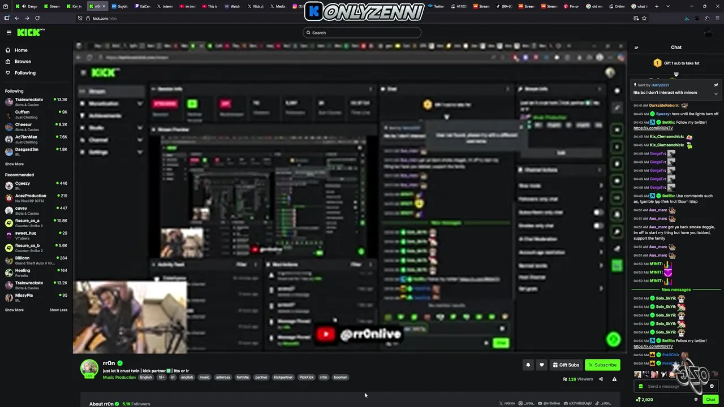Screen dimensions: 724x407
Task: Open Cheesur channel in sidebar
Action: tap(36, 127)
